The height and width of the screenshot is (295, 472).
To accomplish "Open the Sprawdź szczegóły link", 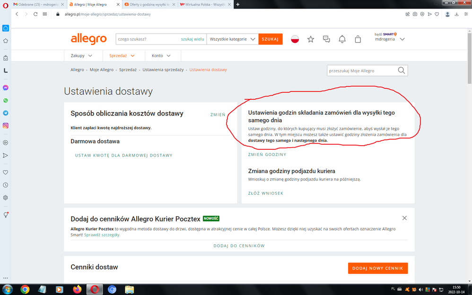I will 102,235.
